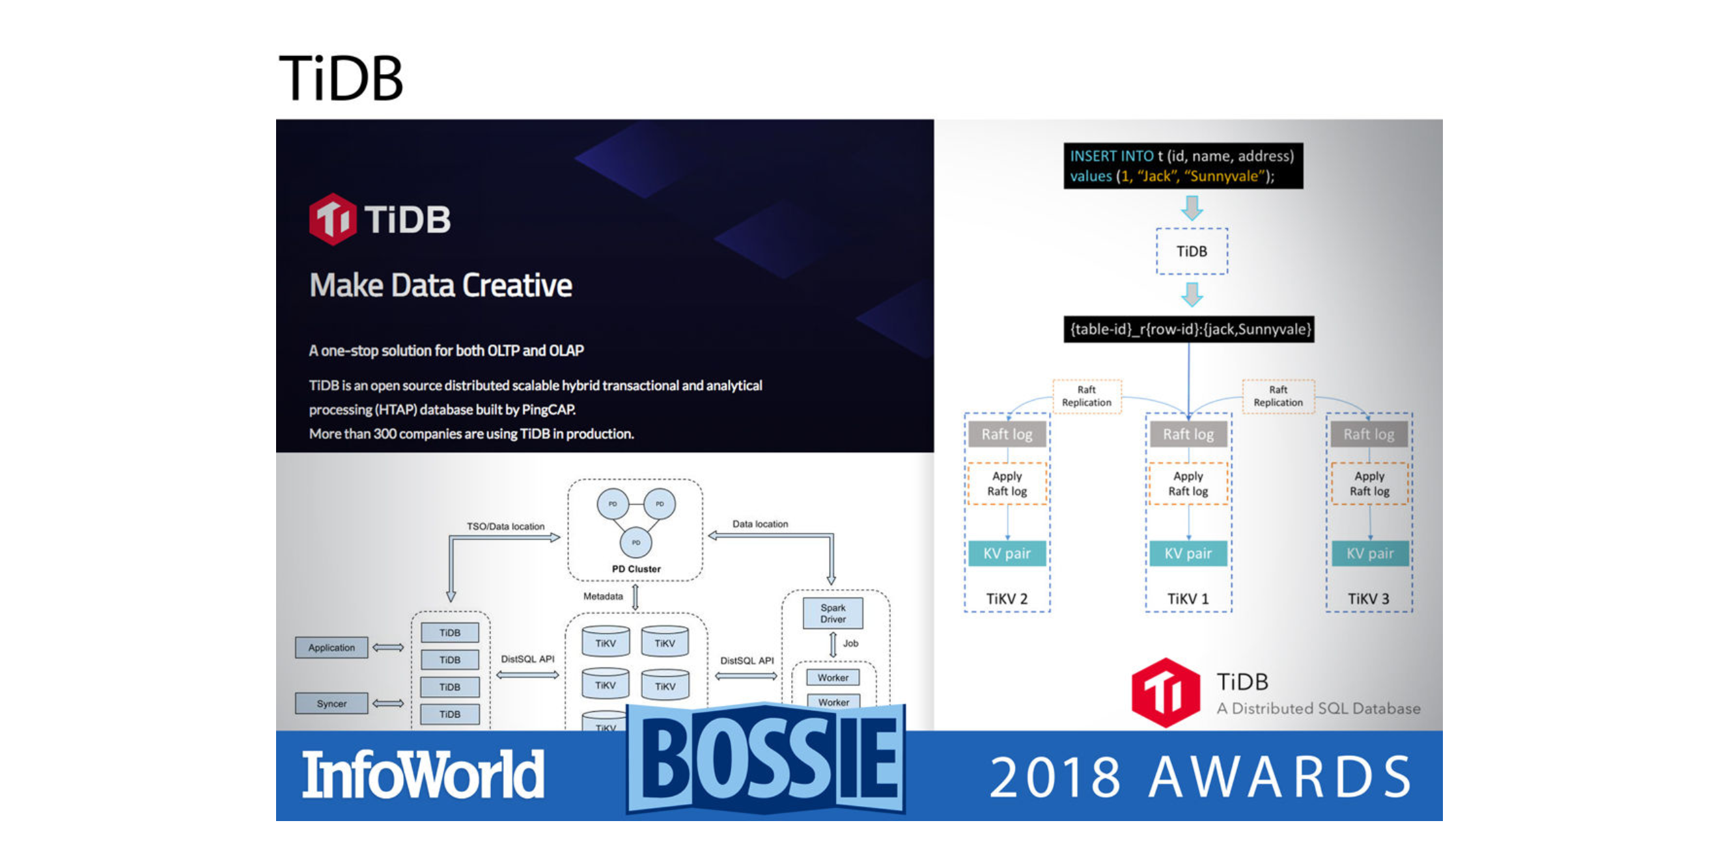Click the 'Job' label
This screenshot has width=1719, height=864.
point(850,643)
